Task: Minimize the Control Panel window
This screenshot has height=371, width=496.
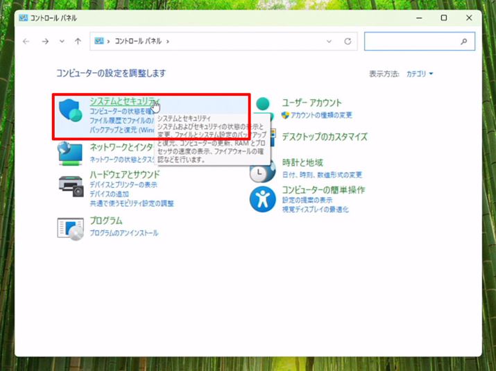Action: click(419, 18)
